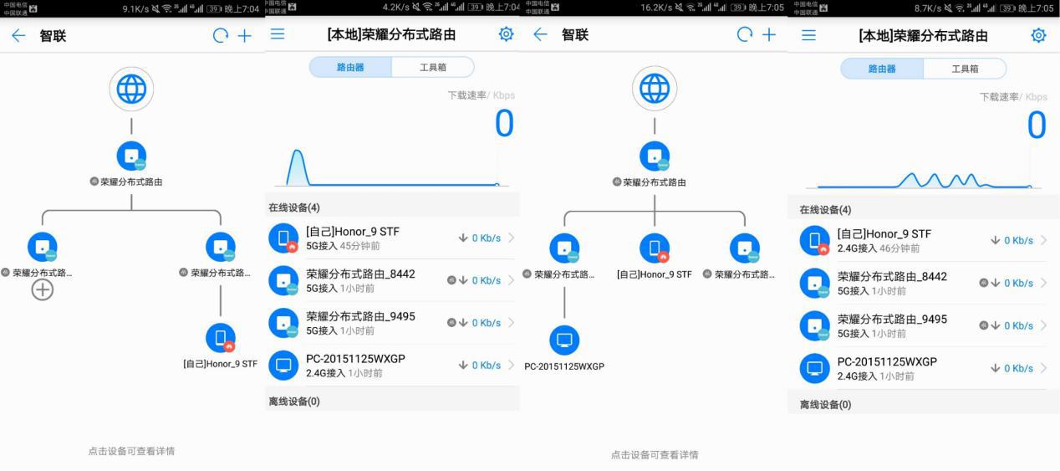
Task: Open hamburger menu in router list showing Honor_9 5G接入
Action: pos(278,34)
